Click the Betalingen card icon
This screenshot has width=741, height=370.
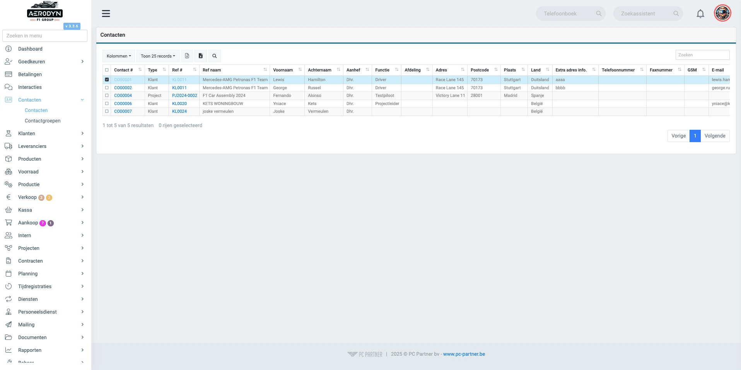pyautogui.click(x=9, y=74)
